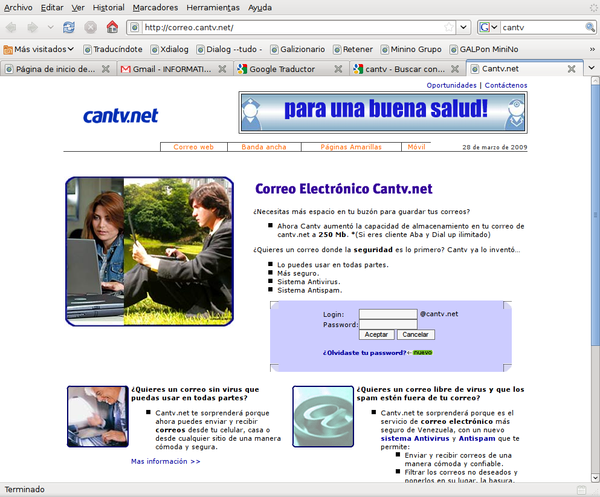
Task: Open the Marcadores menu
Action: pyautogui.click(x=155, y=8)
